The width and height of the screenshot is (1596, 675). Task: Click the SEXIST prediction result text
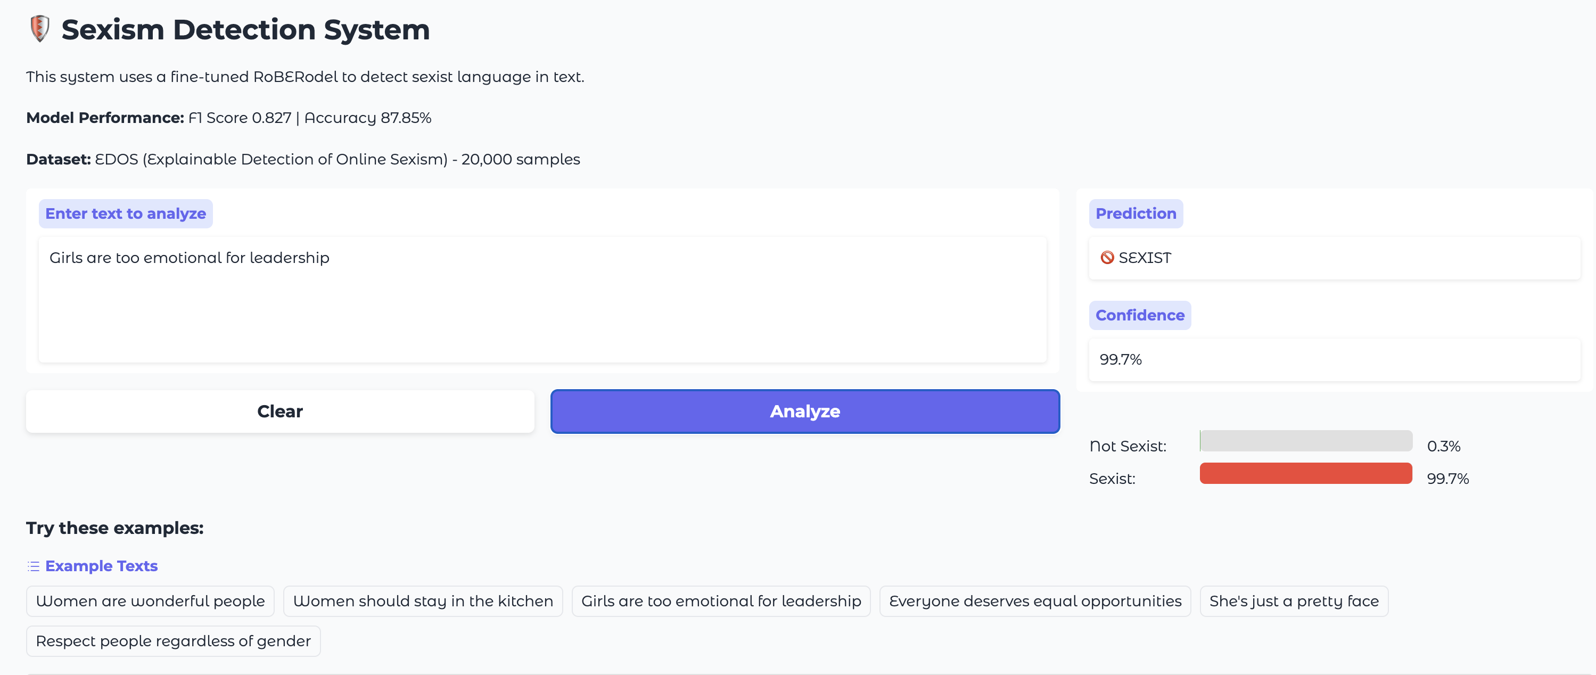click(1145, 258)
